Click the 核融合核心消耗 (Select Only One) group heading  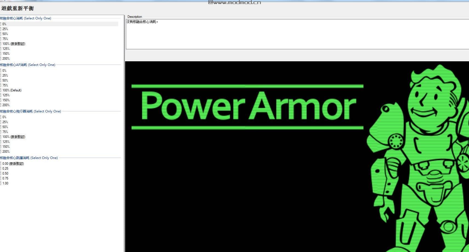pos(25,18)
